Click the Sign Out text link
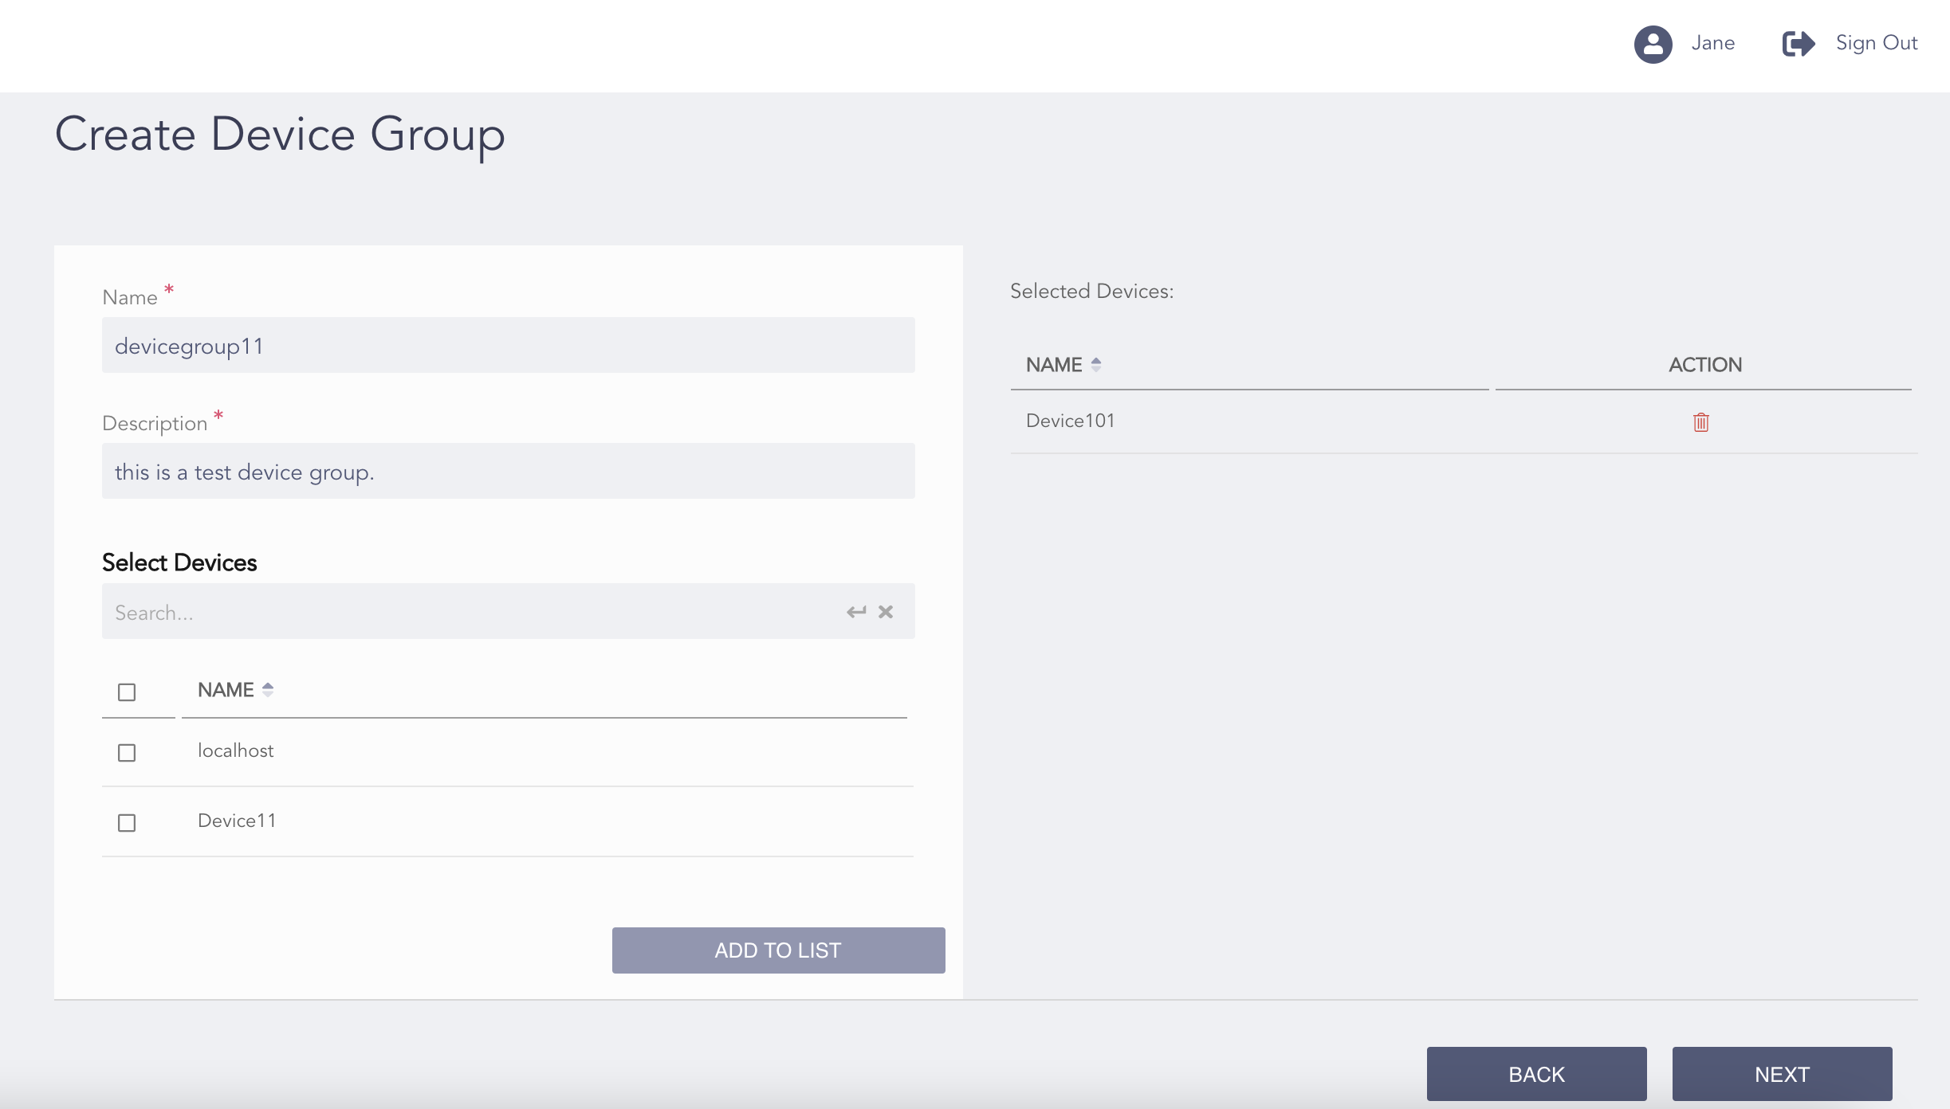The width and height of the screenshot is (1950, 1109). click(1875, 43)
